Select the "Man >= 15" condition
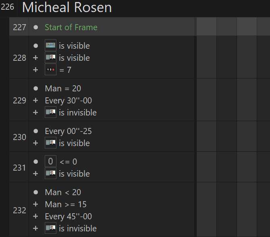Screen dimensions: 270x237 point(66,204)
